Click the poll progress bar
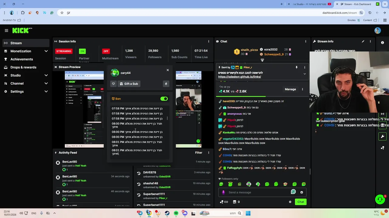The image size is (389, 218). coord(263,96)
